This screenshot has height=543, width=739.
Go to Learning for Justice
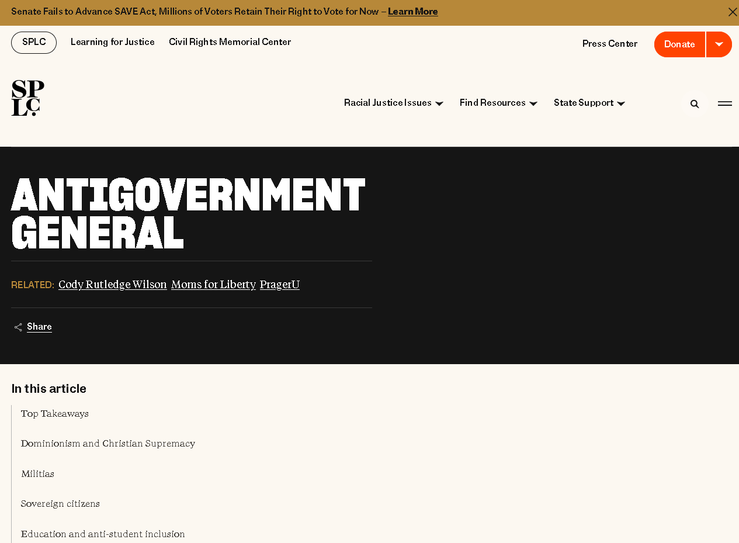(113, 42)
